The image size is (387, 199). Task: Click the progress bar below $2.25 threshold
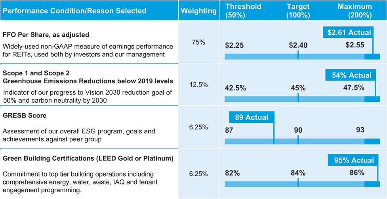point(261,56)
